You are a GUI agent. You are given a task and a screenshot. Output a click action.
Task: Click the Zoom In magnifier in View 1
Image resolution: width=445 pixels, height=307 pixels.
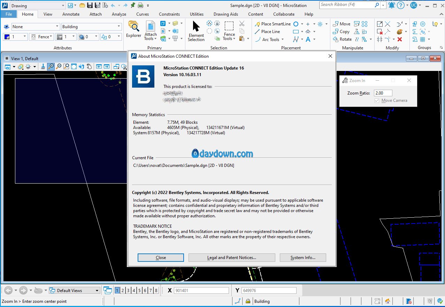(x=51, y=66)
